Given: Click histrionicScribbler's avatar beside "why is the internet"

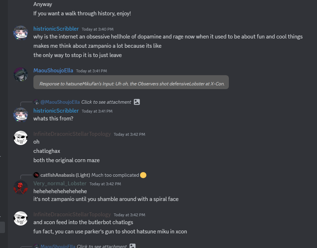Looking at the screenshot, I should [x=21, y=32].
